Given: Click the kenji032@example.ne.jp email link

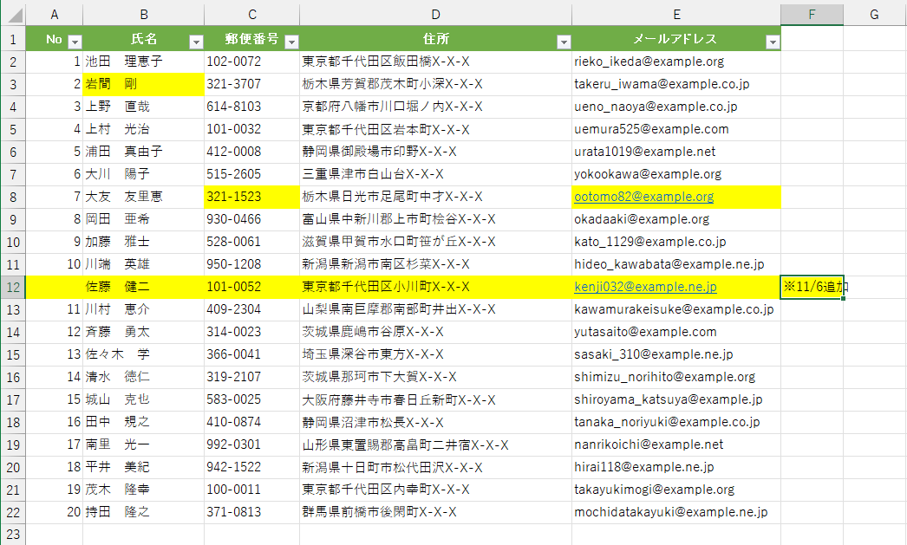Looking at the screenshot, I should [x=645, y=287].
